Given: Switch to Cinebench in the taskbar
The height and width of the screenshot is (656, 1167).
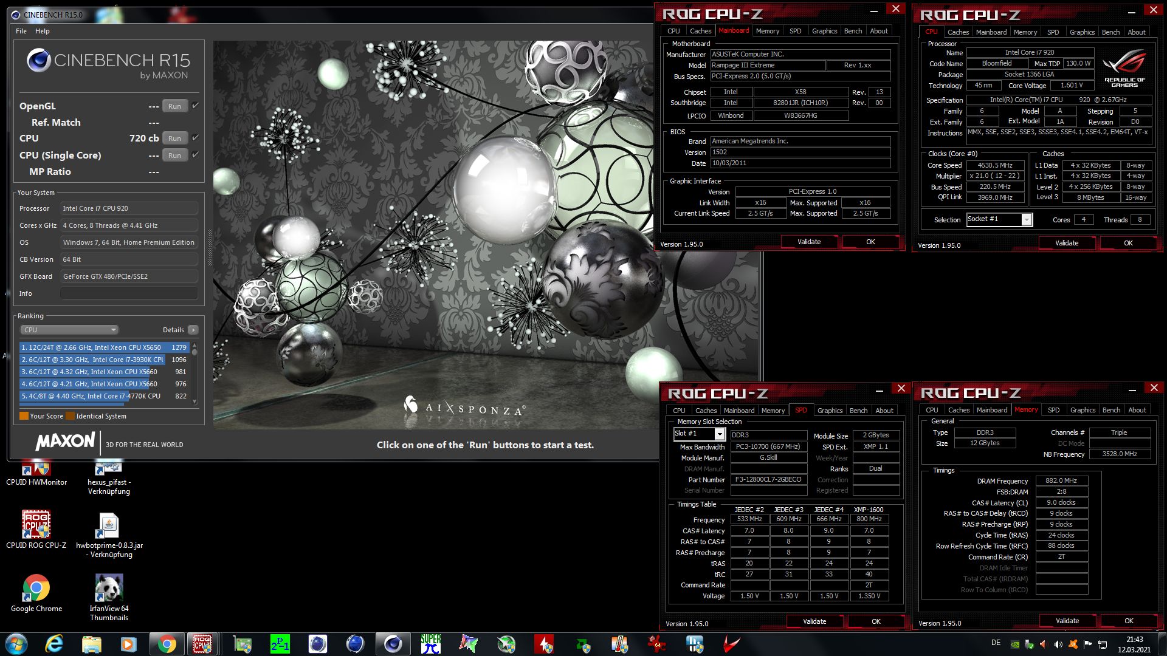Looking at the screenshot, I should tap(393, 644).
